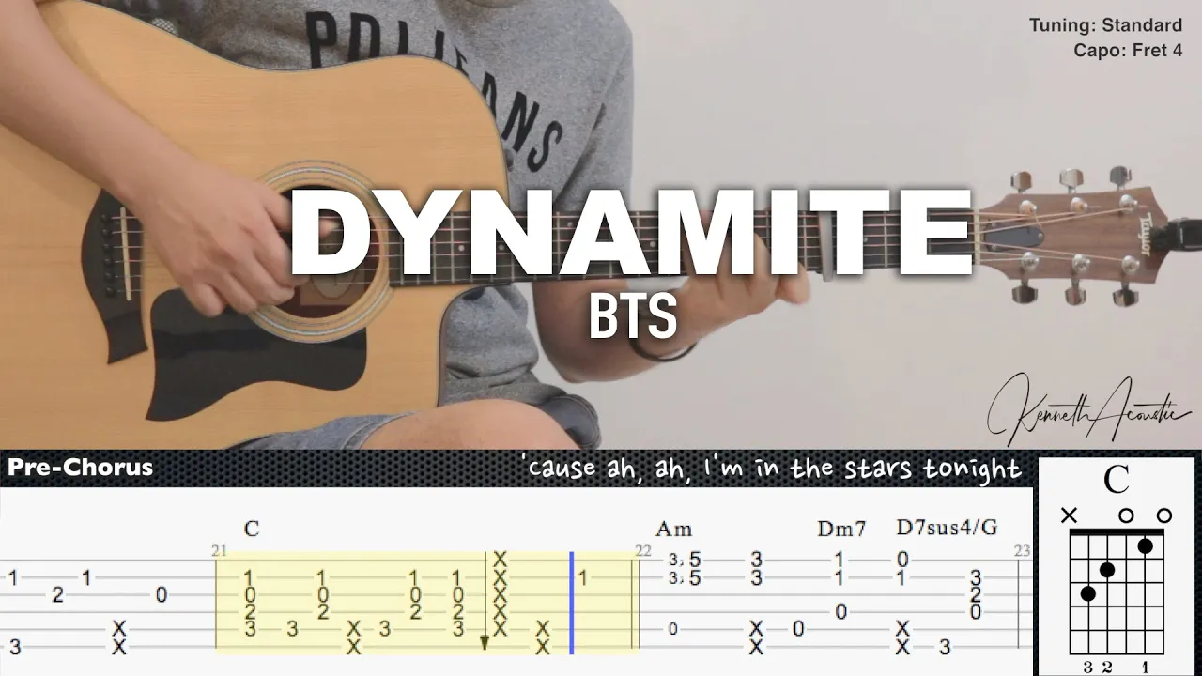The height and width of the screenshot is (676, 1202).
Task: Click the Pre-Chorus section label
Action: point(80,467)
